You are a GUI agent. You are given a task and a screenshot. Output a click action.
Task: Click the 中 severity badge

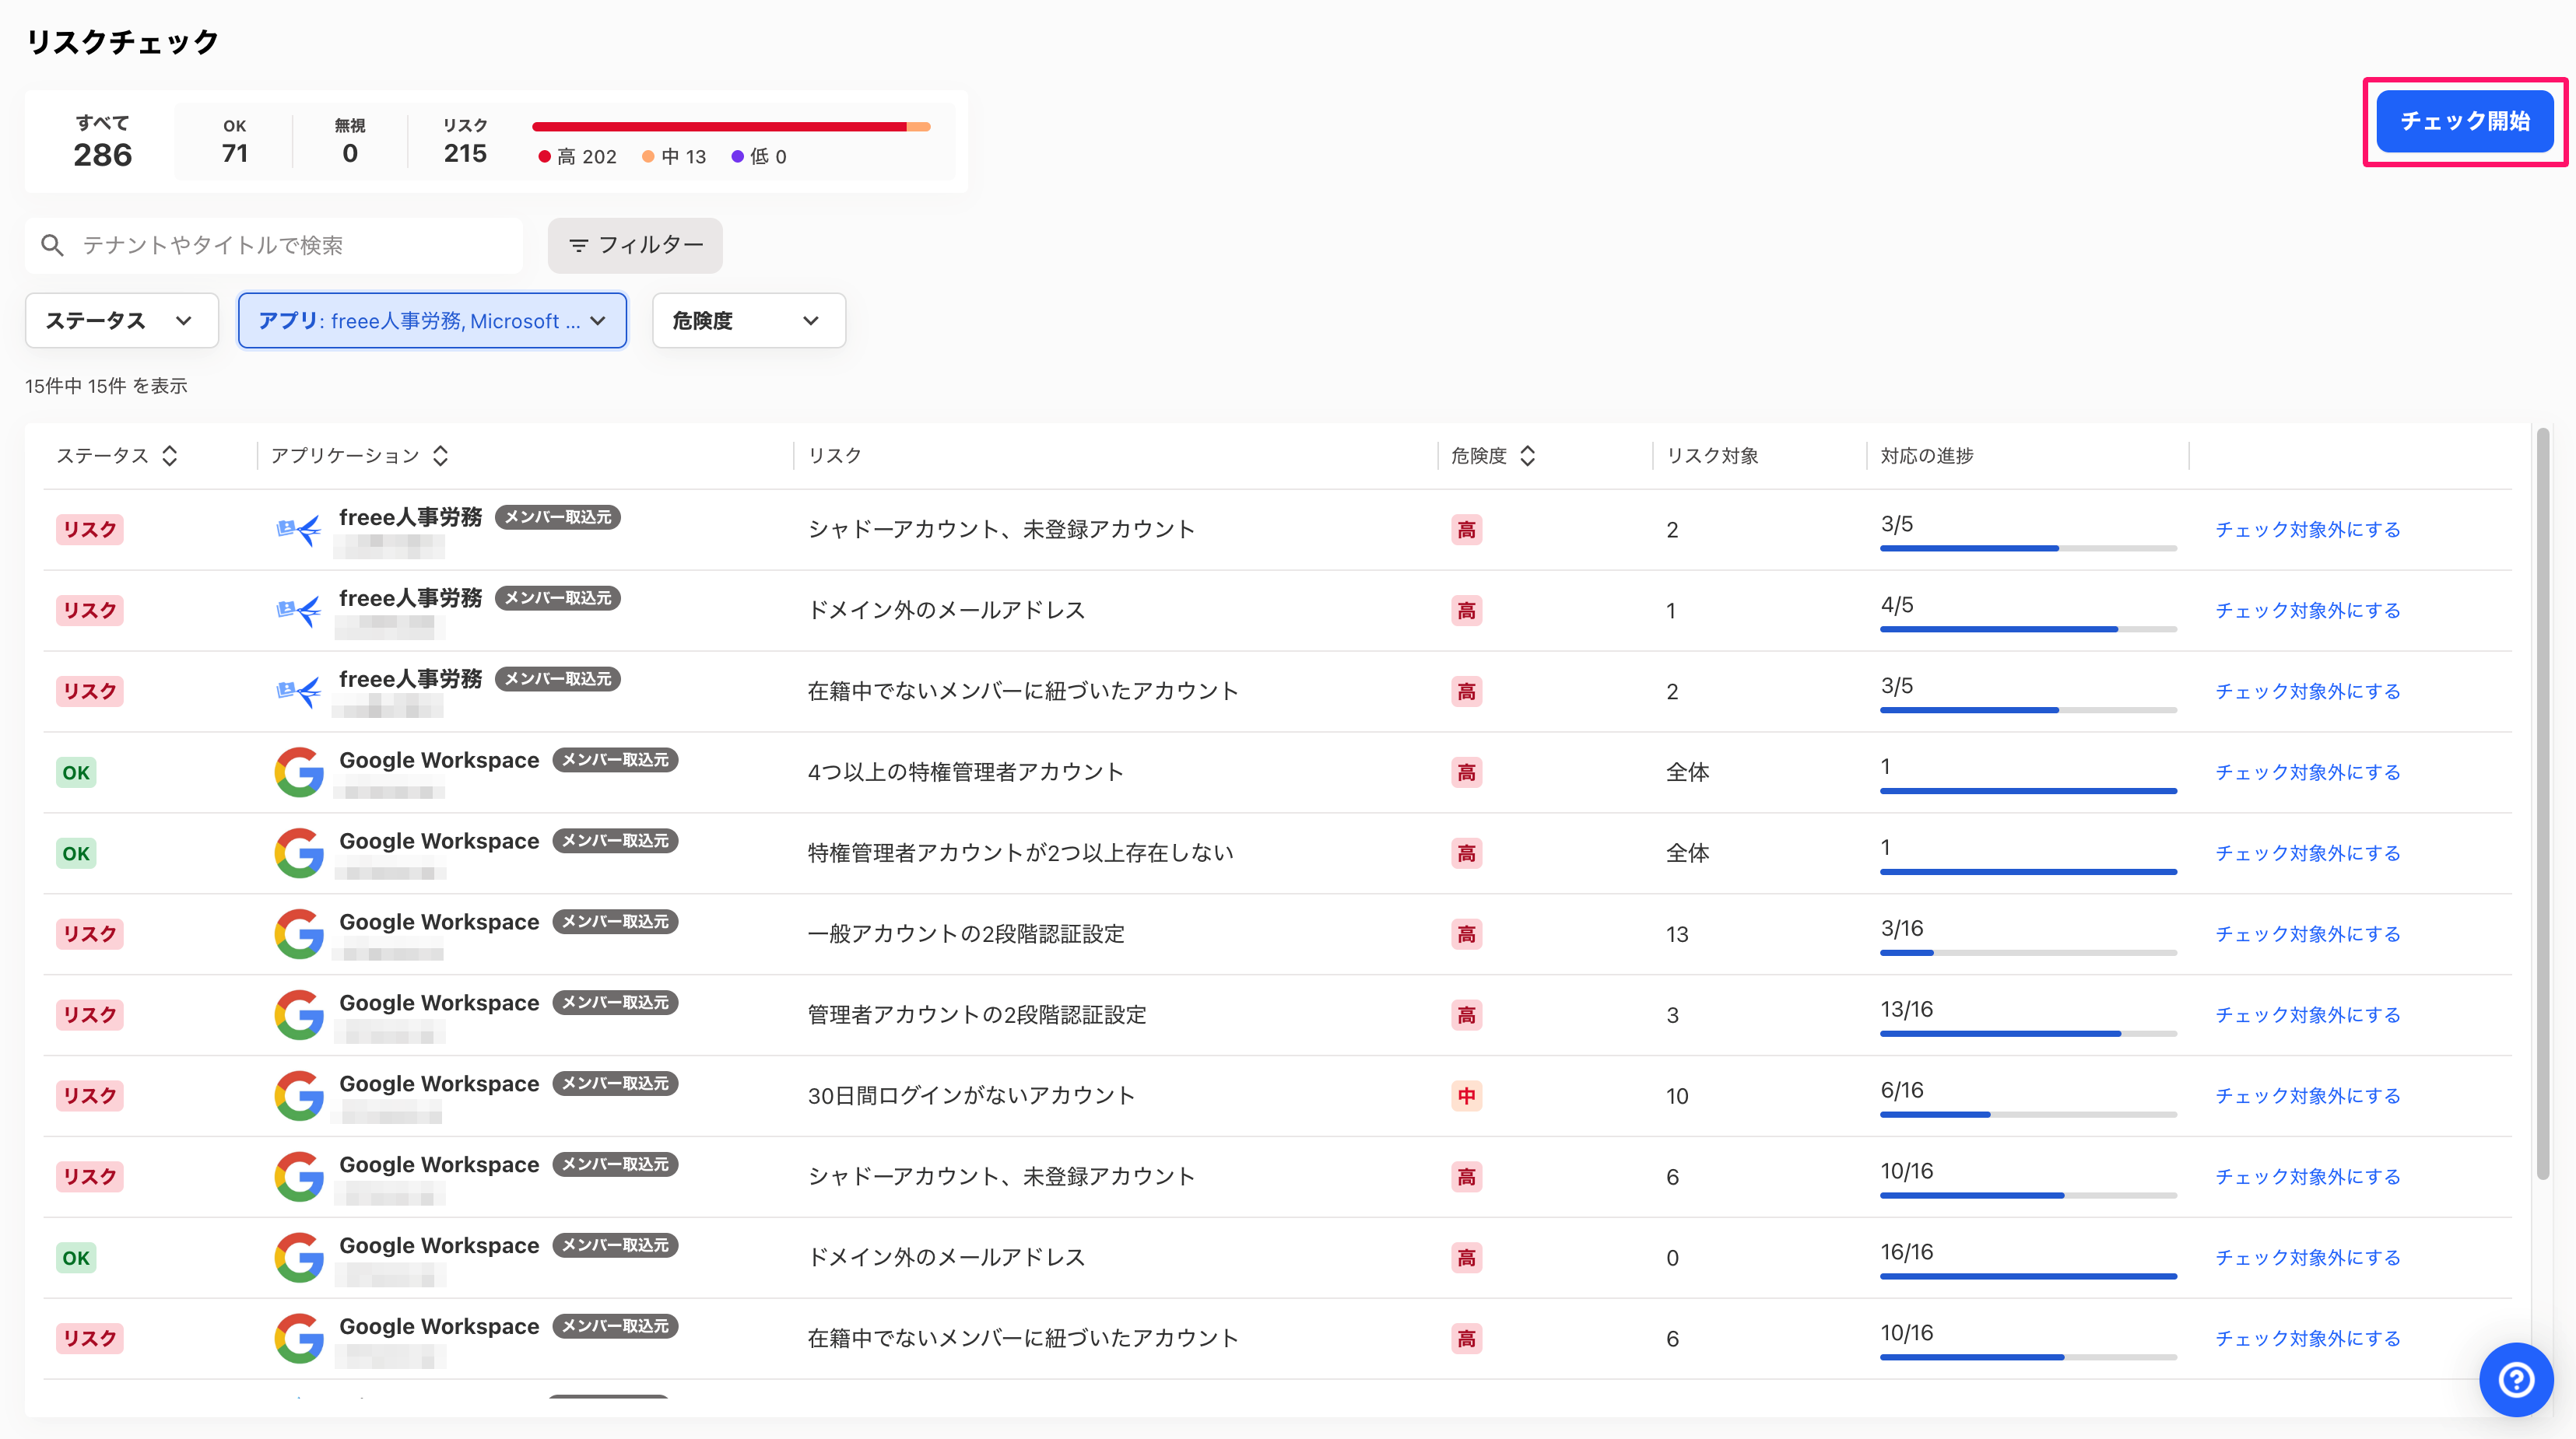(1466, 1096)
